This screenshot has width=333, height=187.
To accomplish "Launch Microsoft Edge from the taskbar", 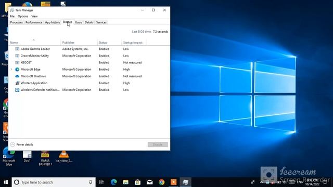I will click(x=113, y=182).
